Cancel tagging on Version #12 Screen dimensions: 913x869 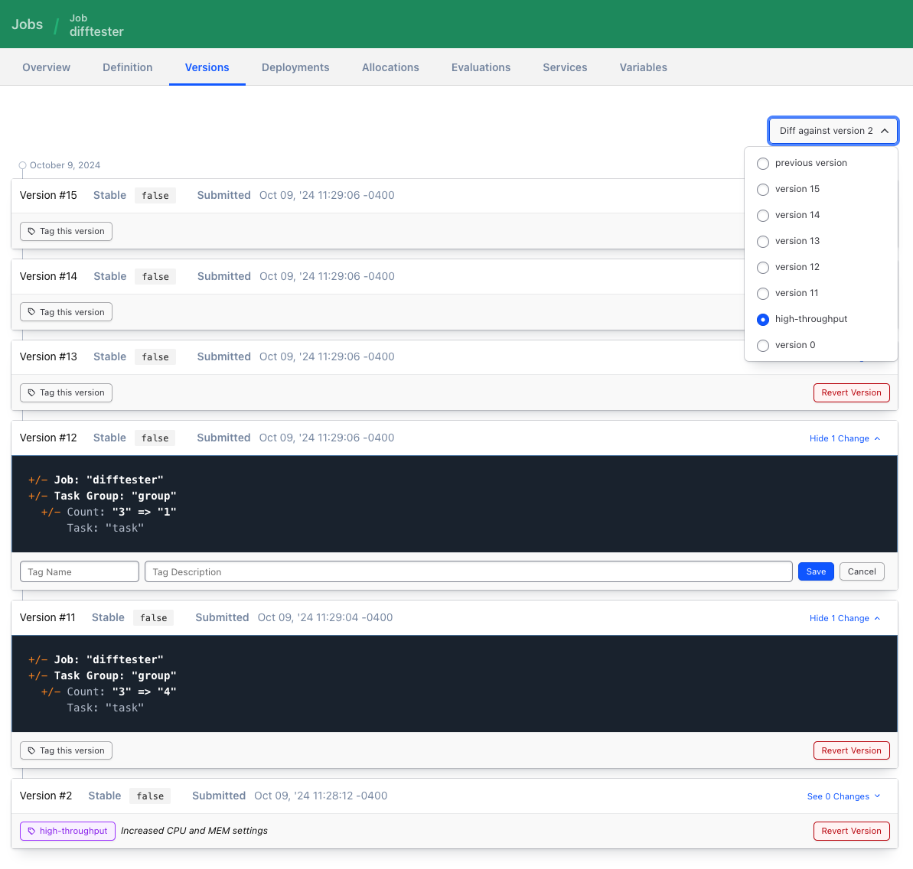coord(862,571)
